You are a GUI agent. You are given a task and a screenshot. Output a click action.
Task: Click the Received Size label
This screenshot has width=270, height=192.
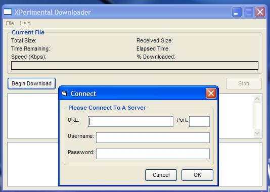[x=154, y=40]
